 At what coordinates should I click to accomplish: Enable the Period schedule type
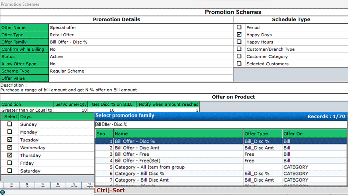239,27
